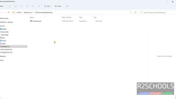Open Pictures folder in sidebar
176x99 pixels.
4,41
